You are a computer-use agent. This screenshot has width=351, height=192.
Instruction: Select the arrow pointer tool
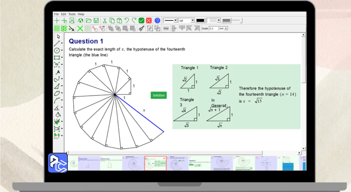[58, 36]
